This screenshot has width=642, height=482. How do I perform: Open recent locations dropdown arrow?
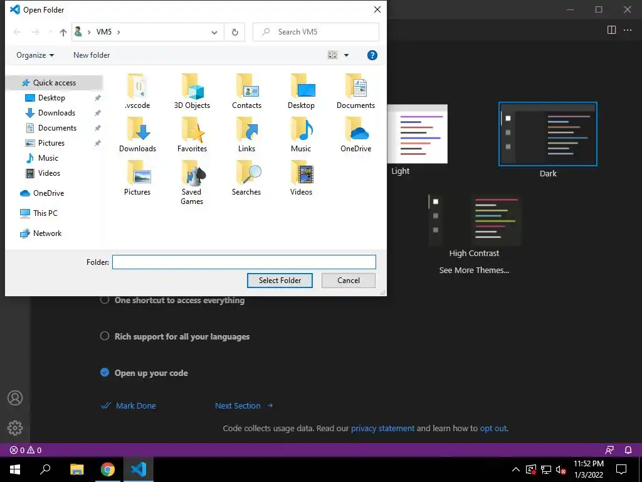tap(50, 32)
